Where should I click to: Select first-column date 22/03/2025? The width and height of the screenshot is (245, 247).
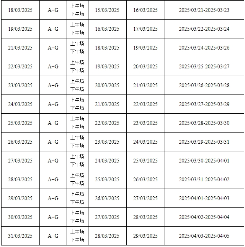coord(20,66)
